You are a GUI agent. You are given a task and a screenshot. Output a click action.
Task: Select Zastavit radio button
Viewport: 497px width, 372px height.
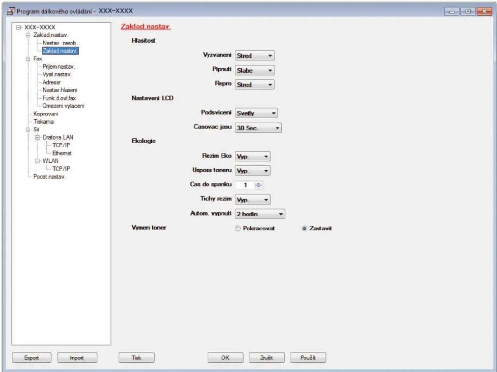(304, 229)
